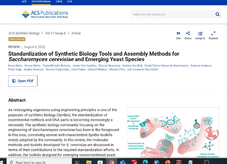The image size is (227, 164).
Task: Click the search magnifier icon
Action: 217,14
